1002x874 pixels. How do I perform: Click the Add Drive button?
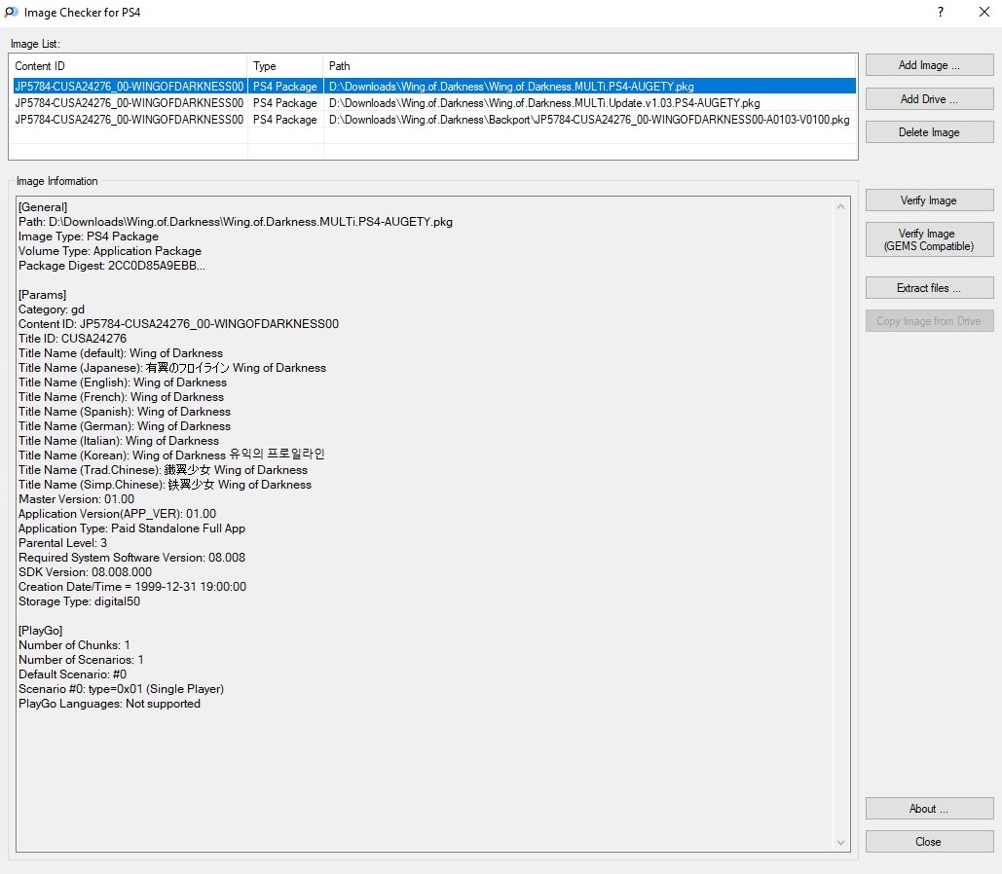tap(929, 99)
